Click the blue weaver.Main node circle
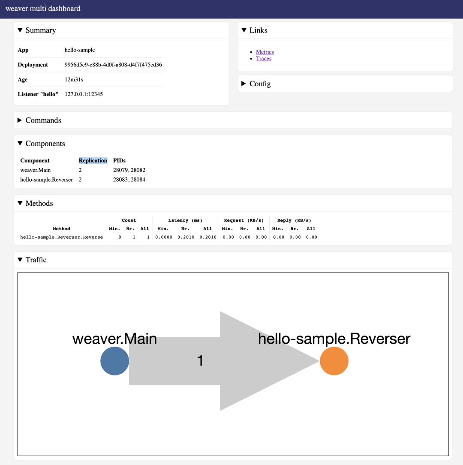The image size is (463, 465). 114,361
